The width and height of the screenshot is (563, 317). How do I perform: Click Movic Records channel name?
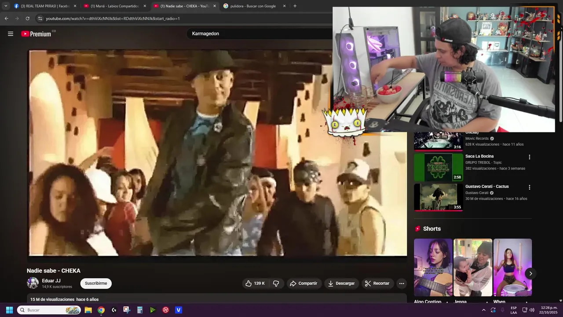[x=477, y=138]
